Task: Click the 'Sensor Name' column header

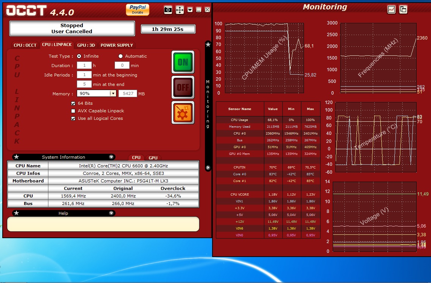Action: pyautogui.click(x=240, y=109)
